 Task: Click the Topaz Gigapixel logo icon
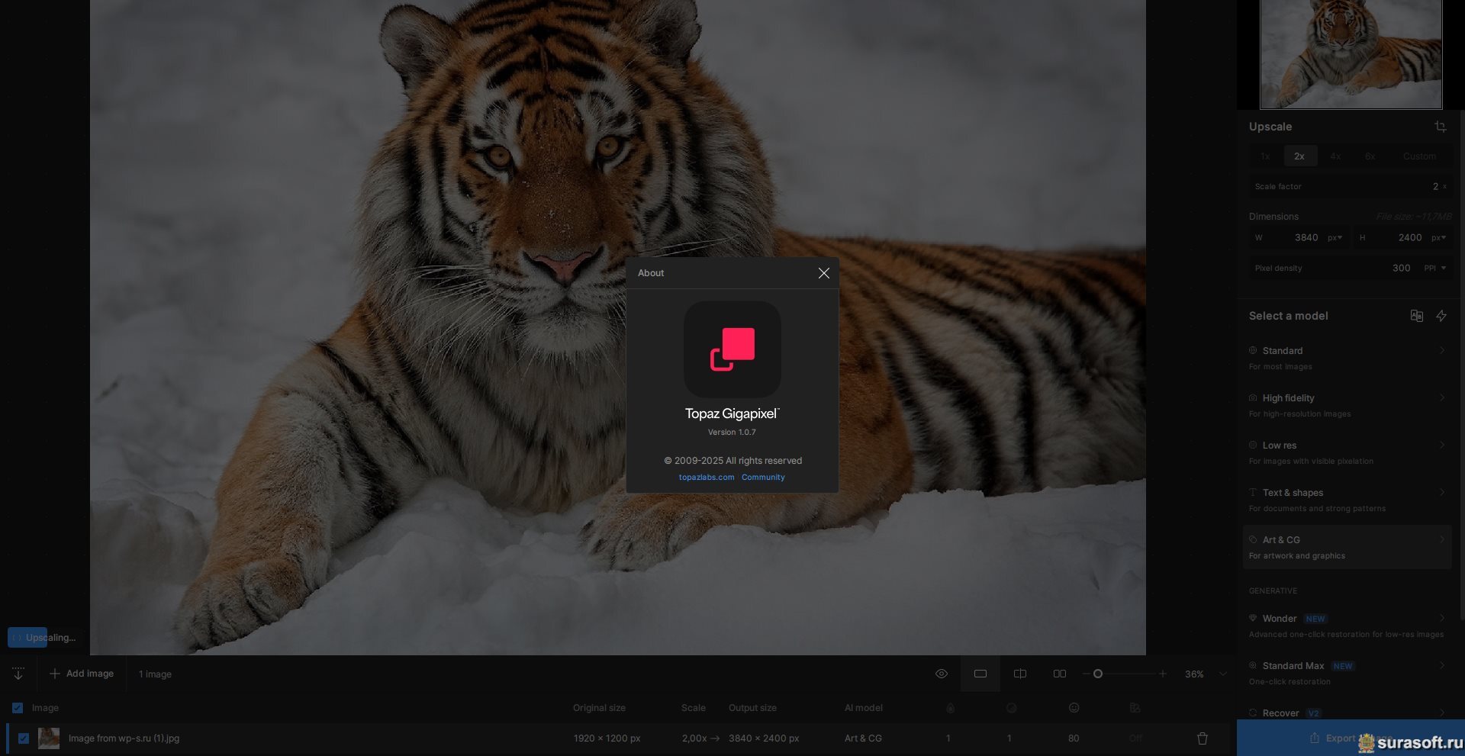tap(732, 349)
